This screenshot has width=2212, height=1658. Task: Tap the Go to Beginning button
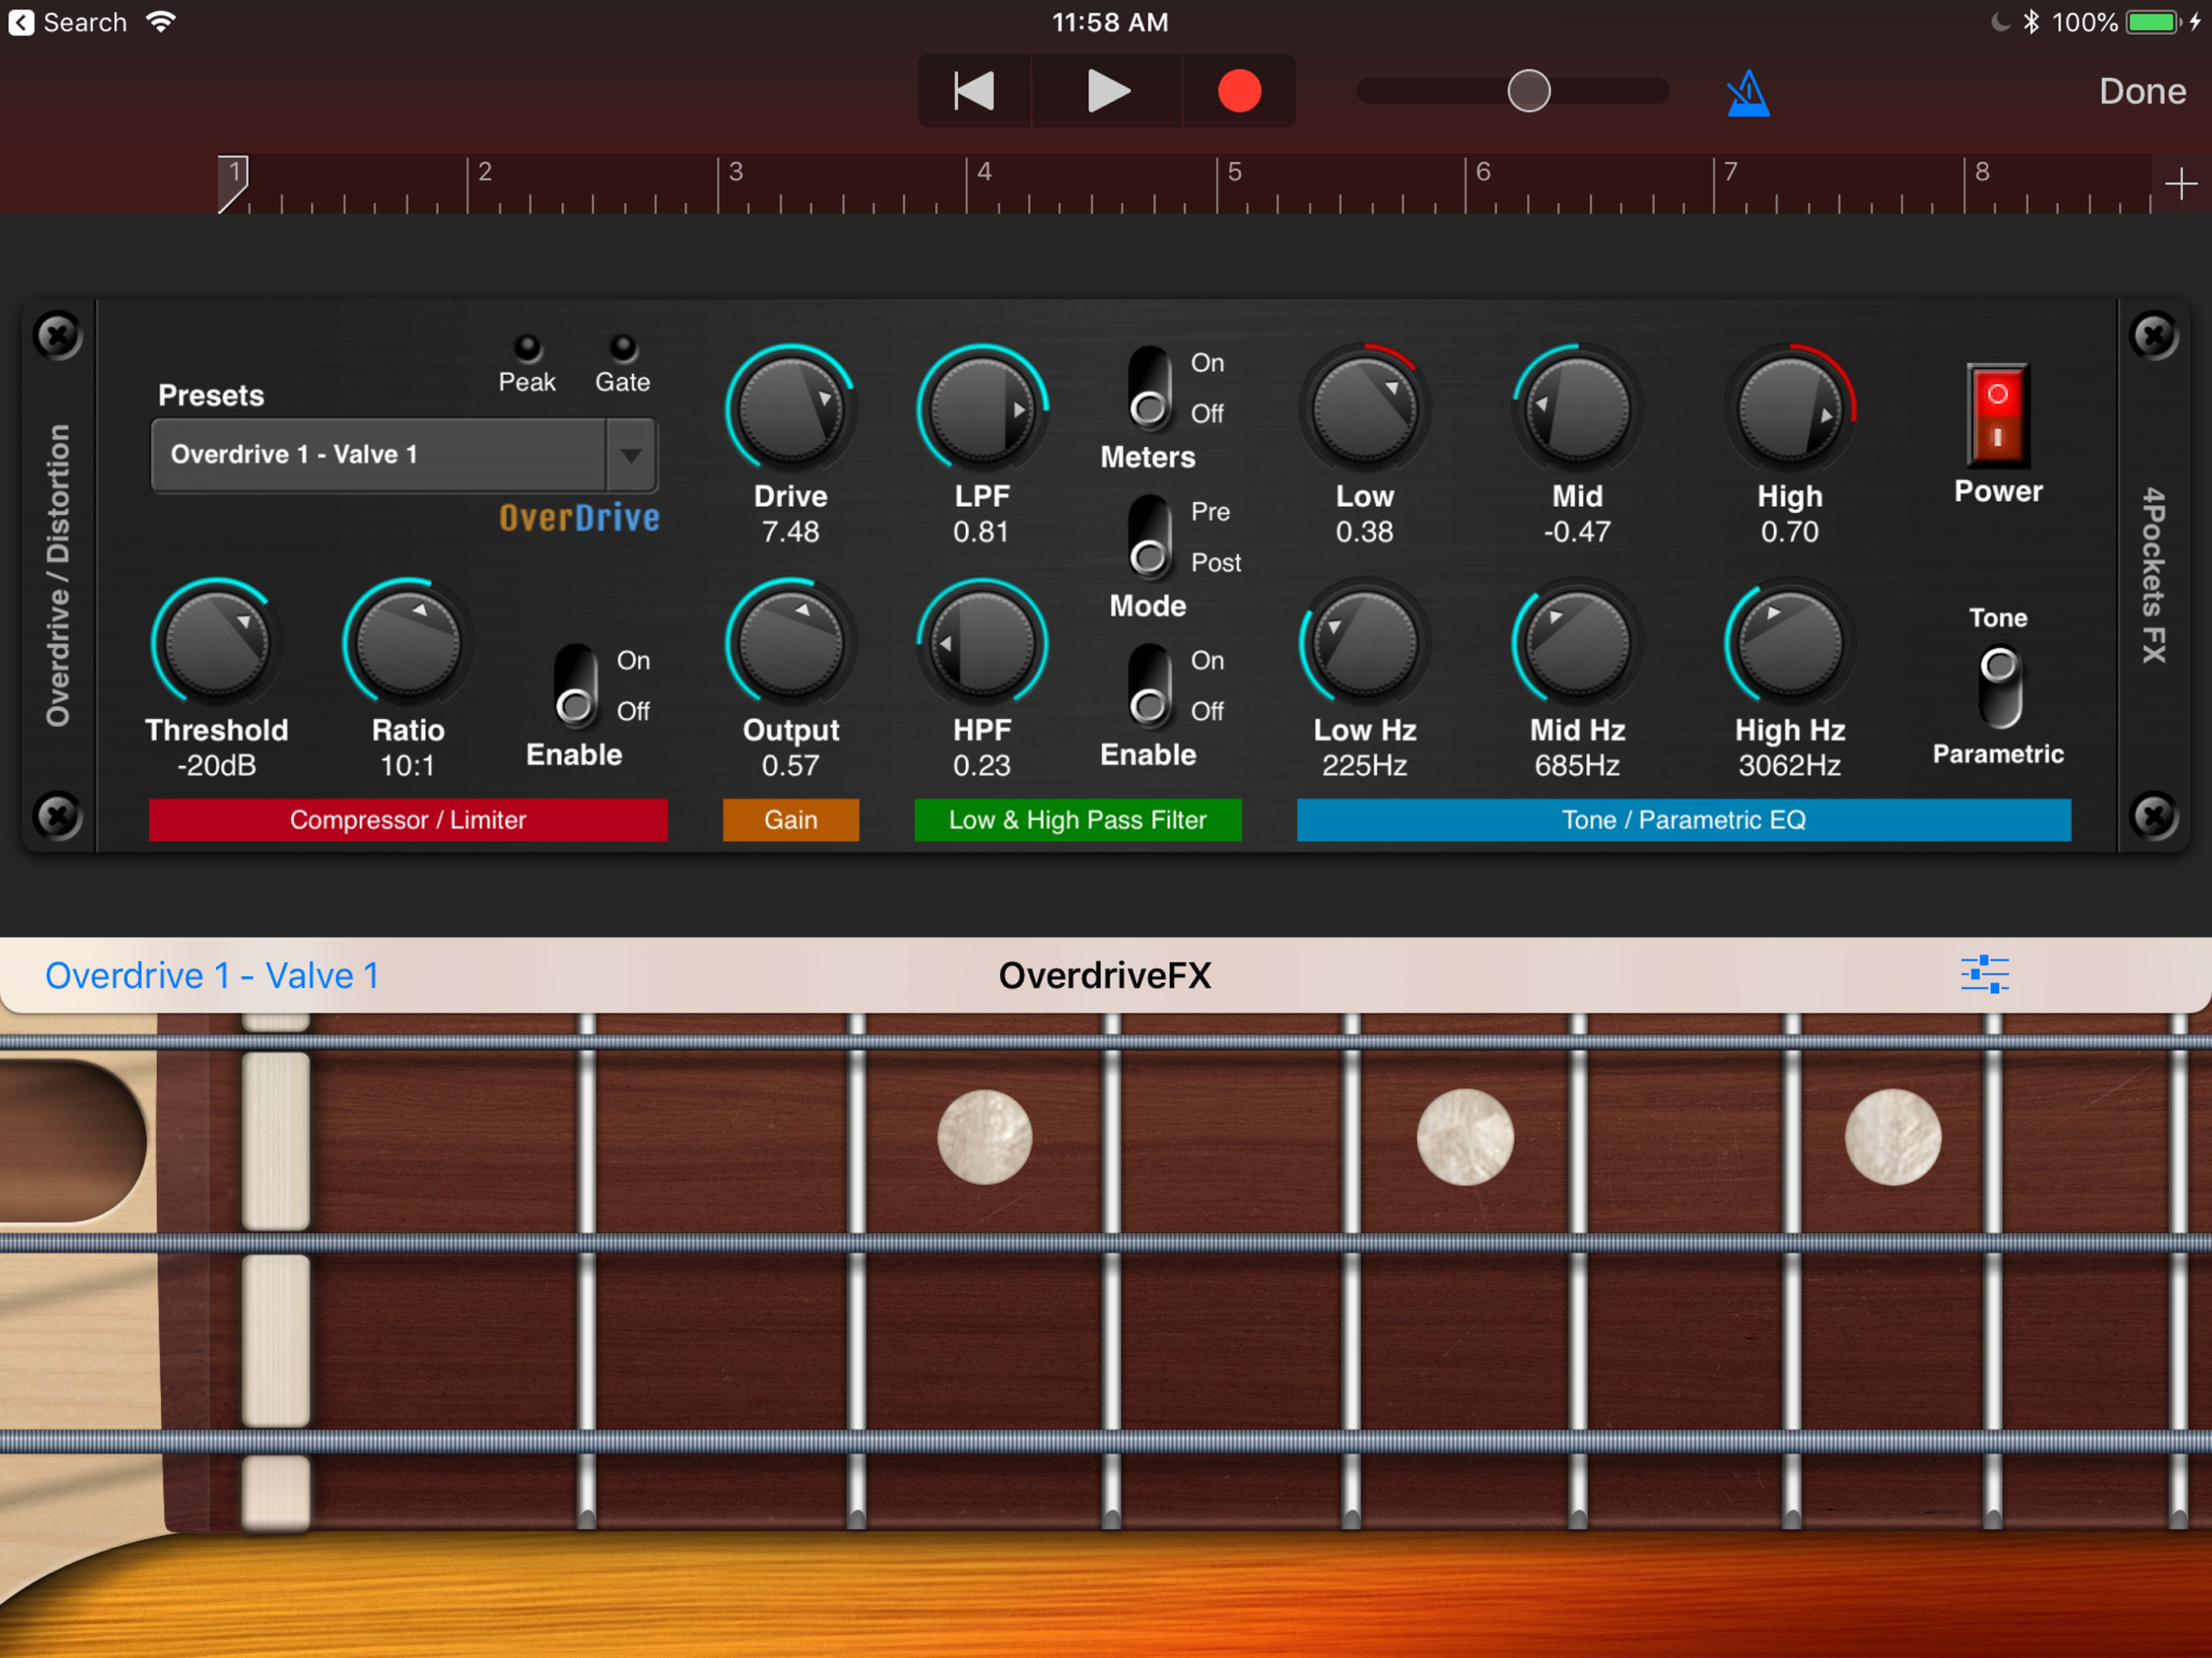[973, 91]
